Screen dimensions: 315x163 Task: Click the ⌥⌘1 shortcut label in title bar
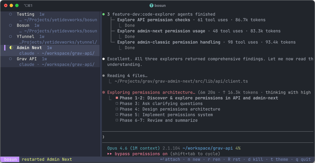point(28,6)
